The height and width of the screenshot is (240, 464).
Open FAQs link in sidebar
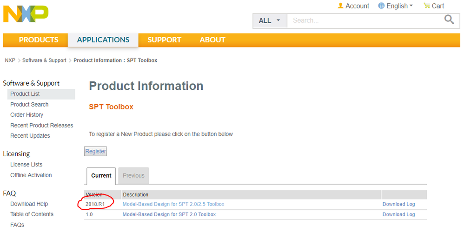pos(17,225)
